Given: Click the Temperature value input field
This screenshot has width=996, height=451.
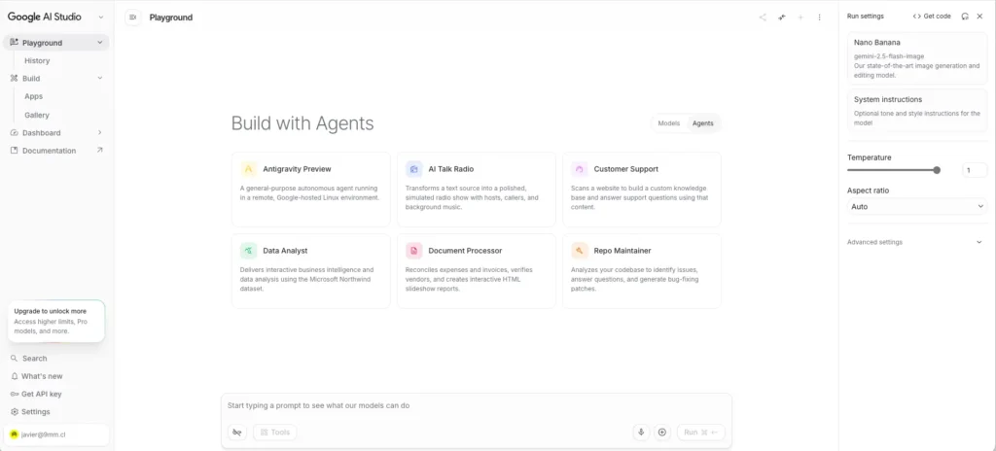Looking at the screenshot, I should tap(975, 170).
